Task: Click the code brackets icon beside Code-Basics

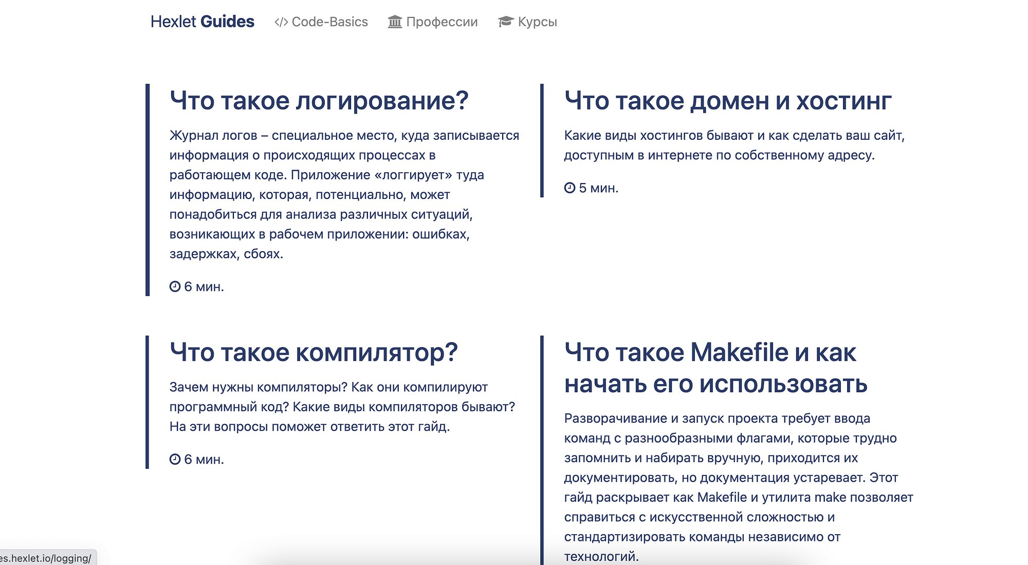Action: tap(281, 22)
